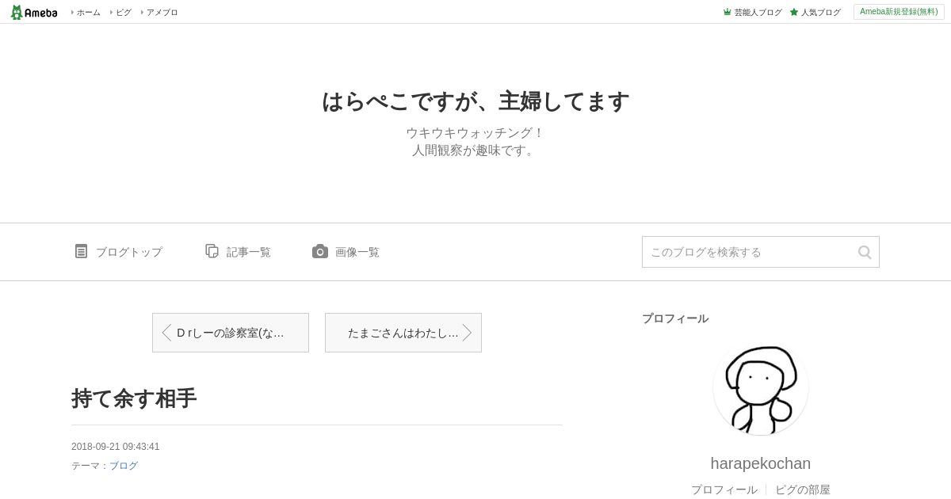Go to next post たまごさんはわたし
Screen dimensions: 951x499
click(403, 333)
